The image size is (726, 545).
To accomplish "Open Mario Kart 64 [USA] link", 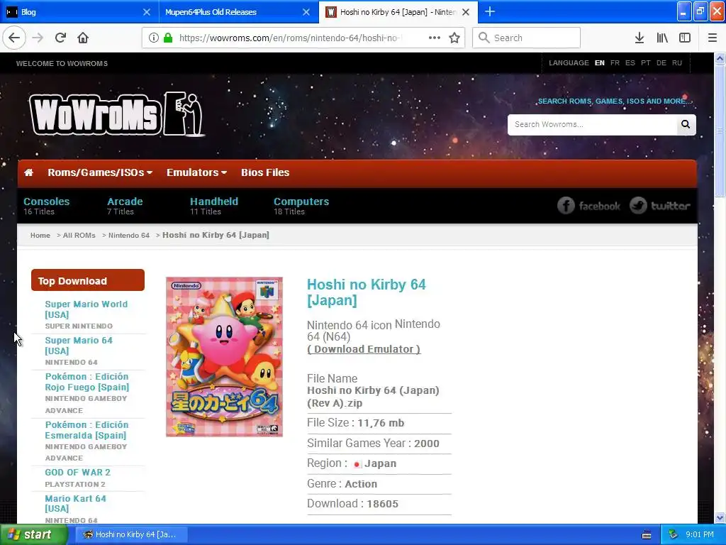I will pos(75,503).
